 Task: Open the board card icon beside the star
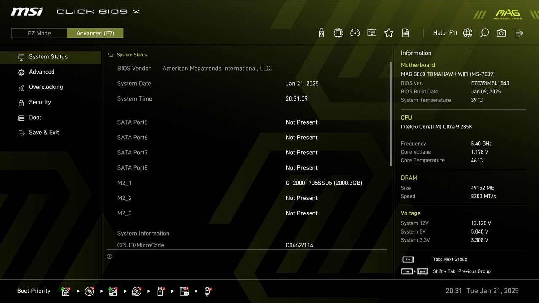[372, 33]
